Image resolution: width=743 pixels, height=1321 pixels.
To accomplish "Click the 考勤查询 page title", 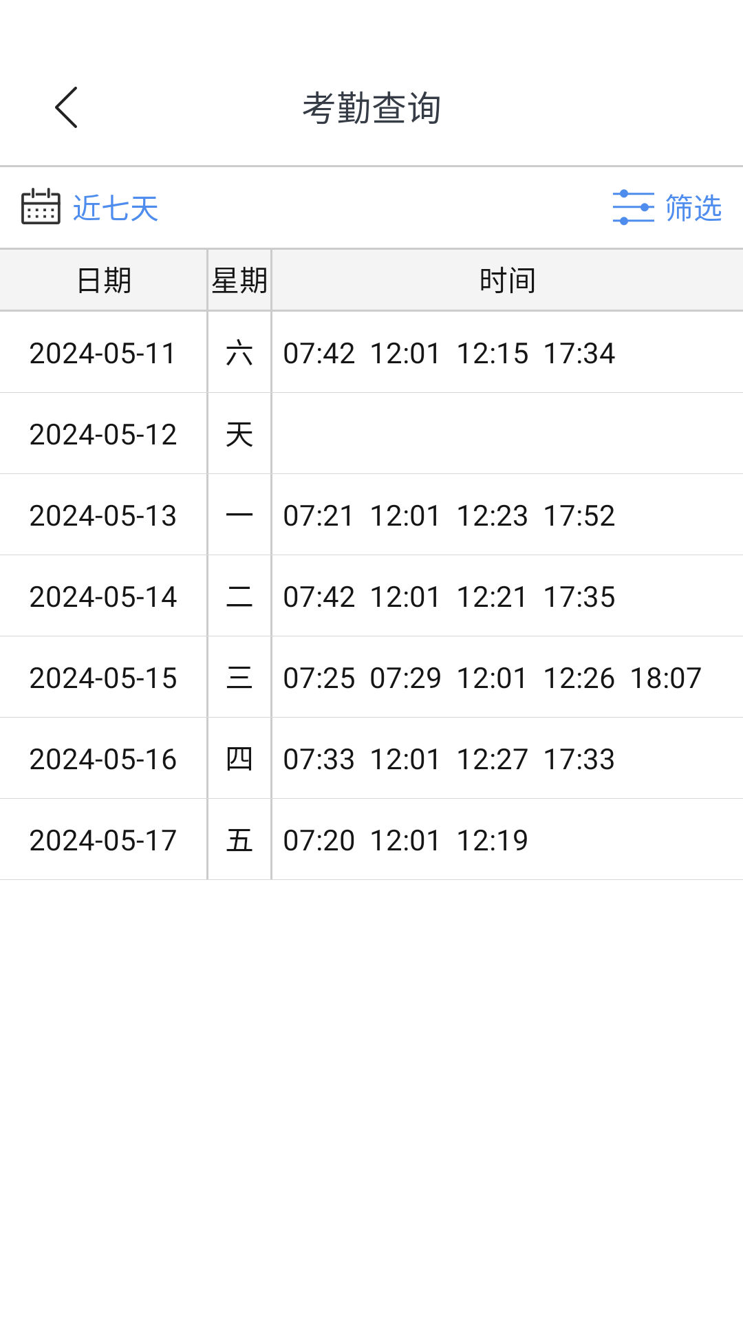I will pyautogui.click(x=371, y=108).
